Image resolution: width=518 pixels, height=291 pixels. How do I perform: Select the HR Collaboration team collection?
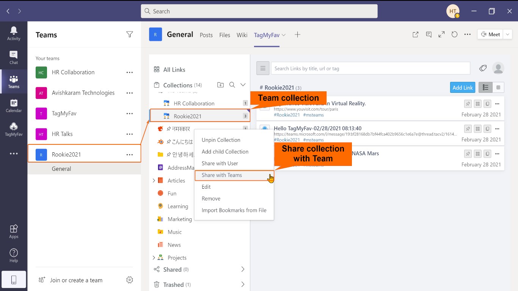pyautogui.click(x=199, y=103)
